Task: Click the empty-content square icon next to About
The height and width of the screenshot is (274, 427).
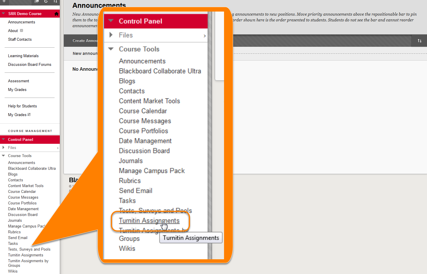Action: click(21, 30)
